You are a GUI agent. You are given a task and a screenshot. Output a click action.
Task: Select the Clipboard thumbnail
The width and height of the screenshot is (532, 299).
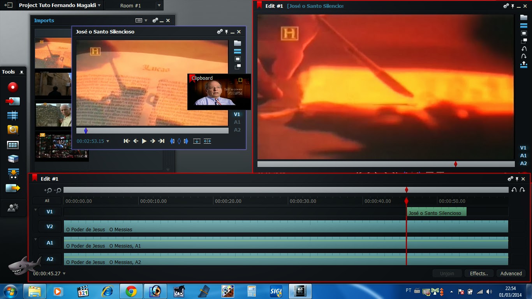point(219,92)
